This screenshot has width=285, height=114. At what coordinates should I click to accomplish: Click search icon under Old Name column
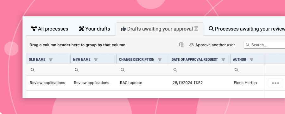click(x=33, y=70)
